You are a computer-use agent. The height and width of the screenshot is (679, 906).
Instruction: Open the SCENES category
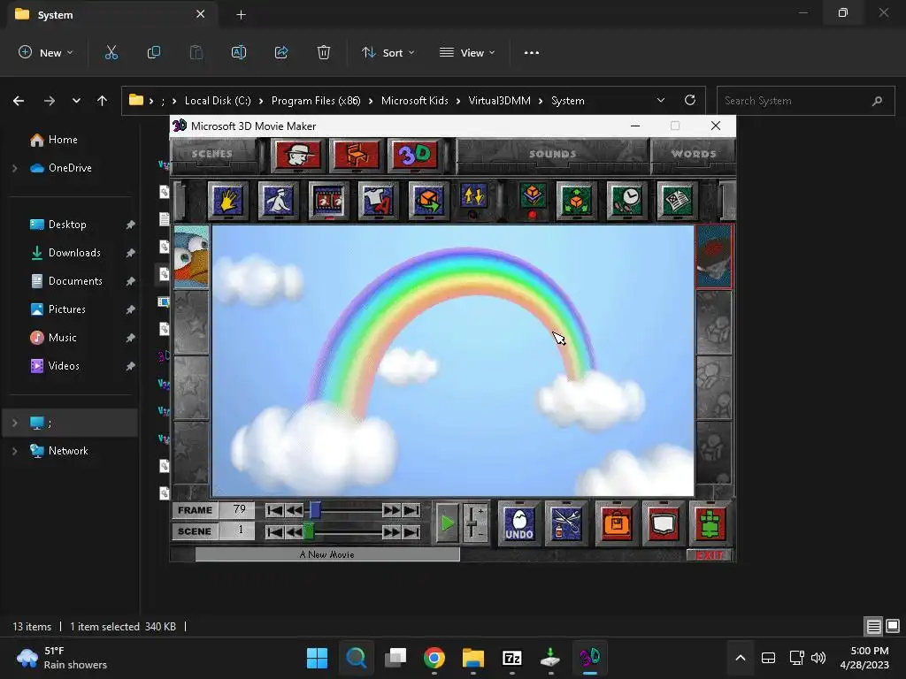click(212, 154)
